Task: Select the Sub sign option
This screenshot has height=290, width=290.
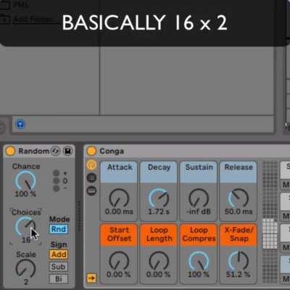Action: pos(59,267)
